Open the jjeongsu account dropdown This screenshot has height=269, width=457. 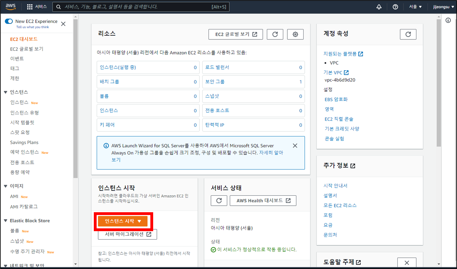(443, 7)
